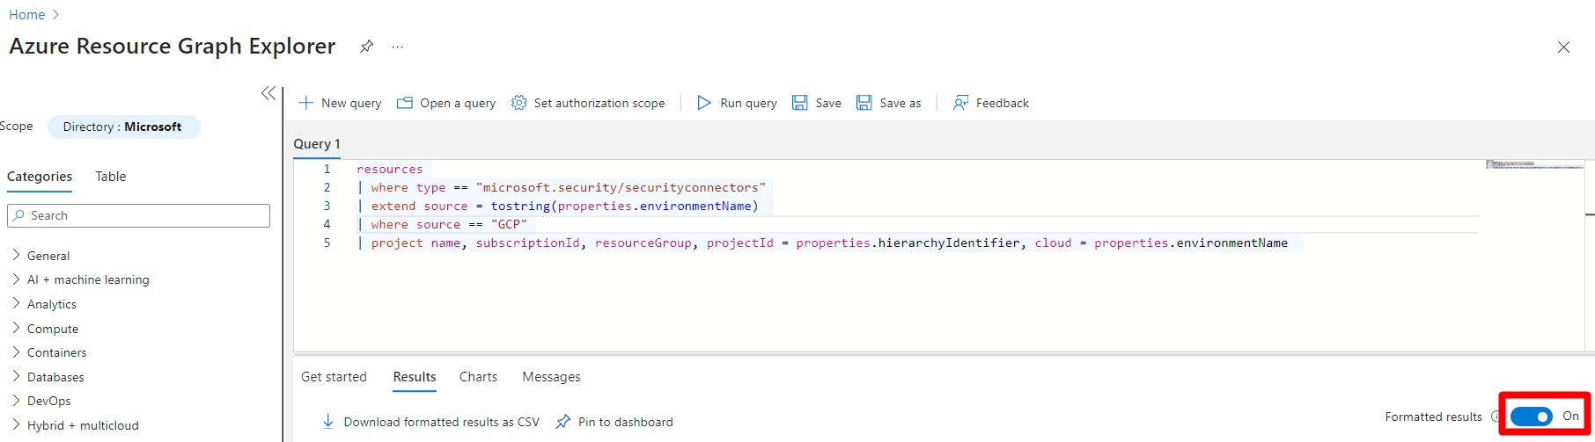Click the Set authorization scope gear icon
The image size is (1595, 442).
click(x=519, y=103)
